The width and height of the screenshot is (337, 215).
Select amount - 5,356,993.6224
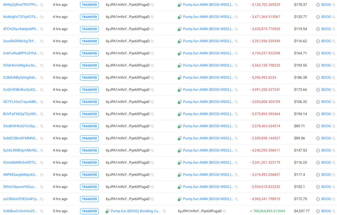[x=263, y=78]
